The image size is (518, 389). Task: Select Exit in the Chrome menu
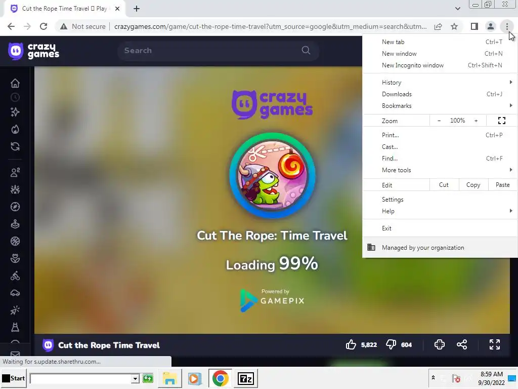[x=441, y=228]
